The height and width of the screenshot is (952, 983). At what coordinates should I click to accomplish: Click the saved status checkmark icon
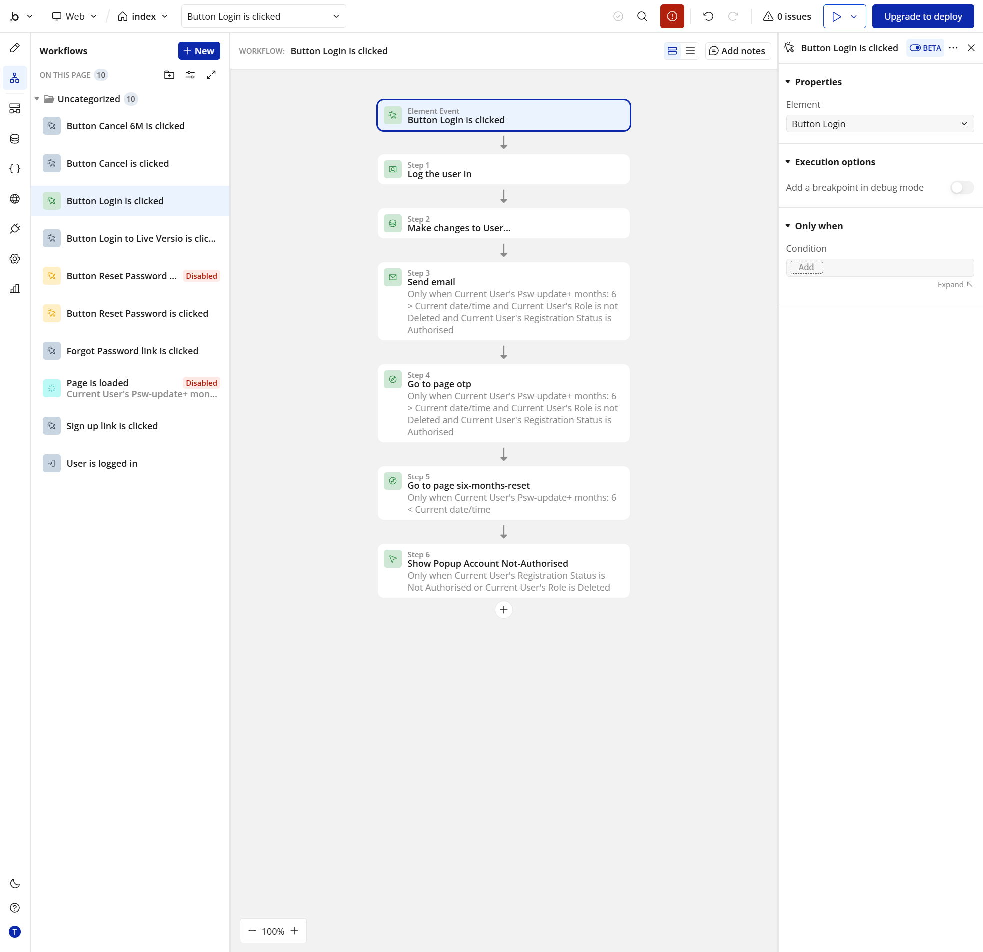tap(618, 16)
